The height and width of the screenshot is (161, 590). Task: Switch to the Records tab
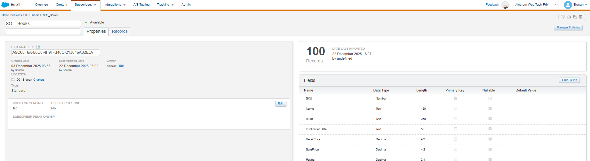119,31
